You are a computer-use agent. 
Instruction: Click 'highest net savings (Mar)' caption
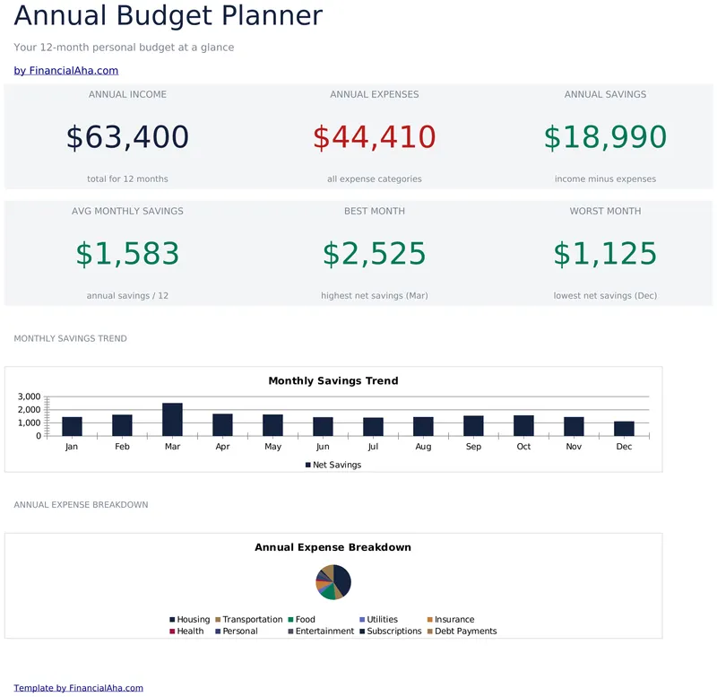click(375, 296)
